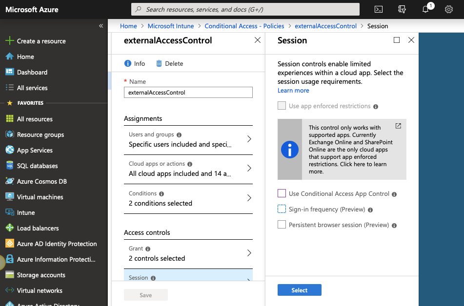Check Sign-in frequency (Preview) box

[x=282, y=209]
